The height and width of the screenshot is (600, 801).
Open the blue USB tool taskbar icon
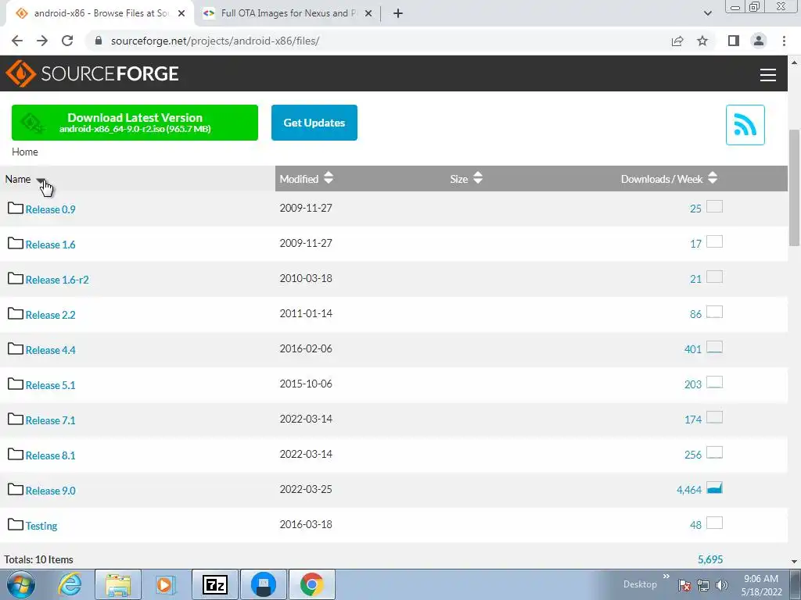[x=264, y=584]
